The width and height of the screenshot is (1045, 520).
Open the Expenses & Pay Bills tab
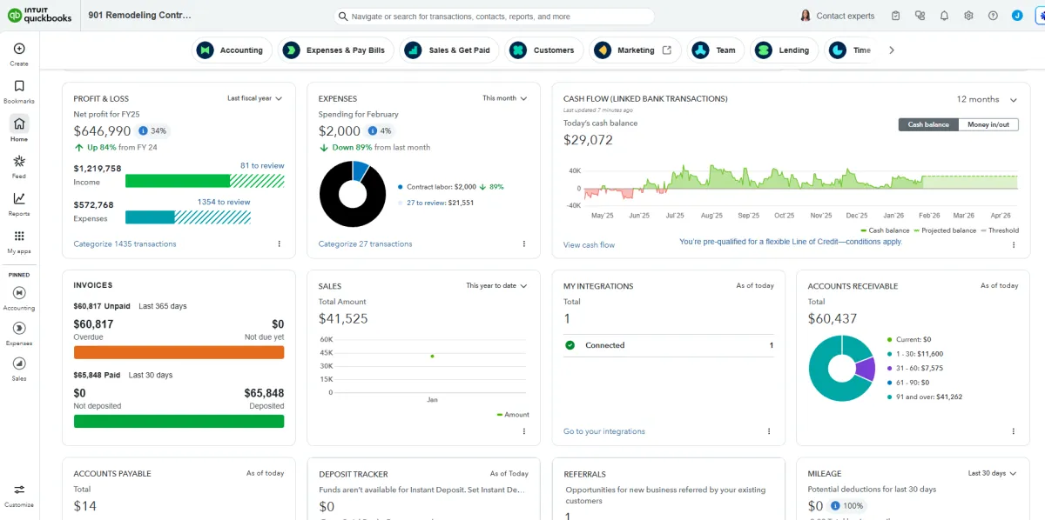[336, 50]
